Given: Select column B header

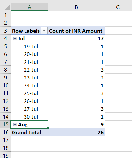Looking at the screenshot, I should (x=76, y=7).
